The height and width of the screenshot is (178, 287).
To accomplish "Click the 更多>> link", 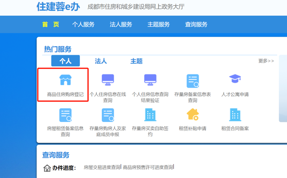I will [x=266, y=61].
